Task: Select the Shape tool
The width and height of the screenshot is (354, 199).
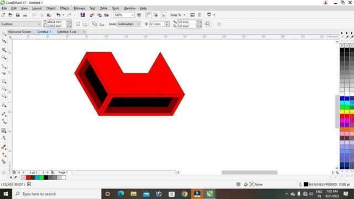Action: pos(4,41)
